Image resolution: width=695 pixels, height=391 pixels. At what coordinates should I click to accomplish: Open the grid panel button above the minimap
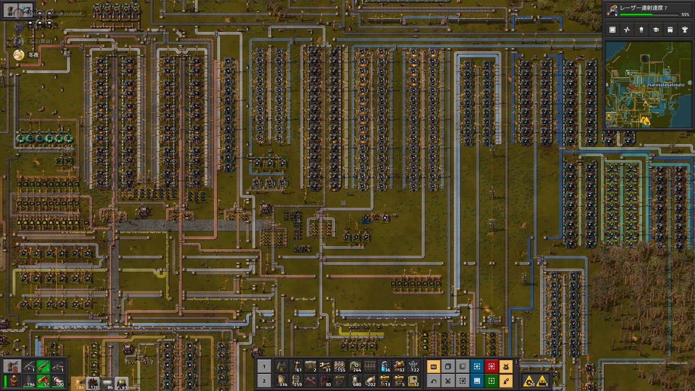pos(612,29)
